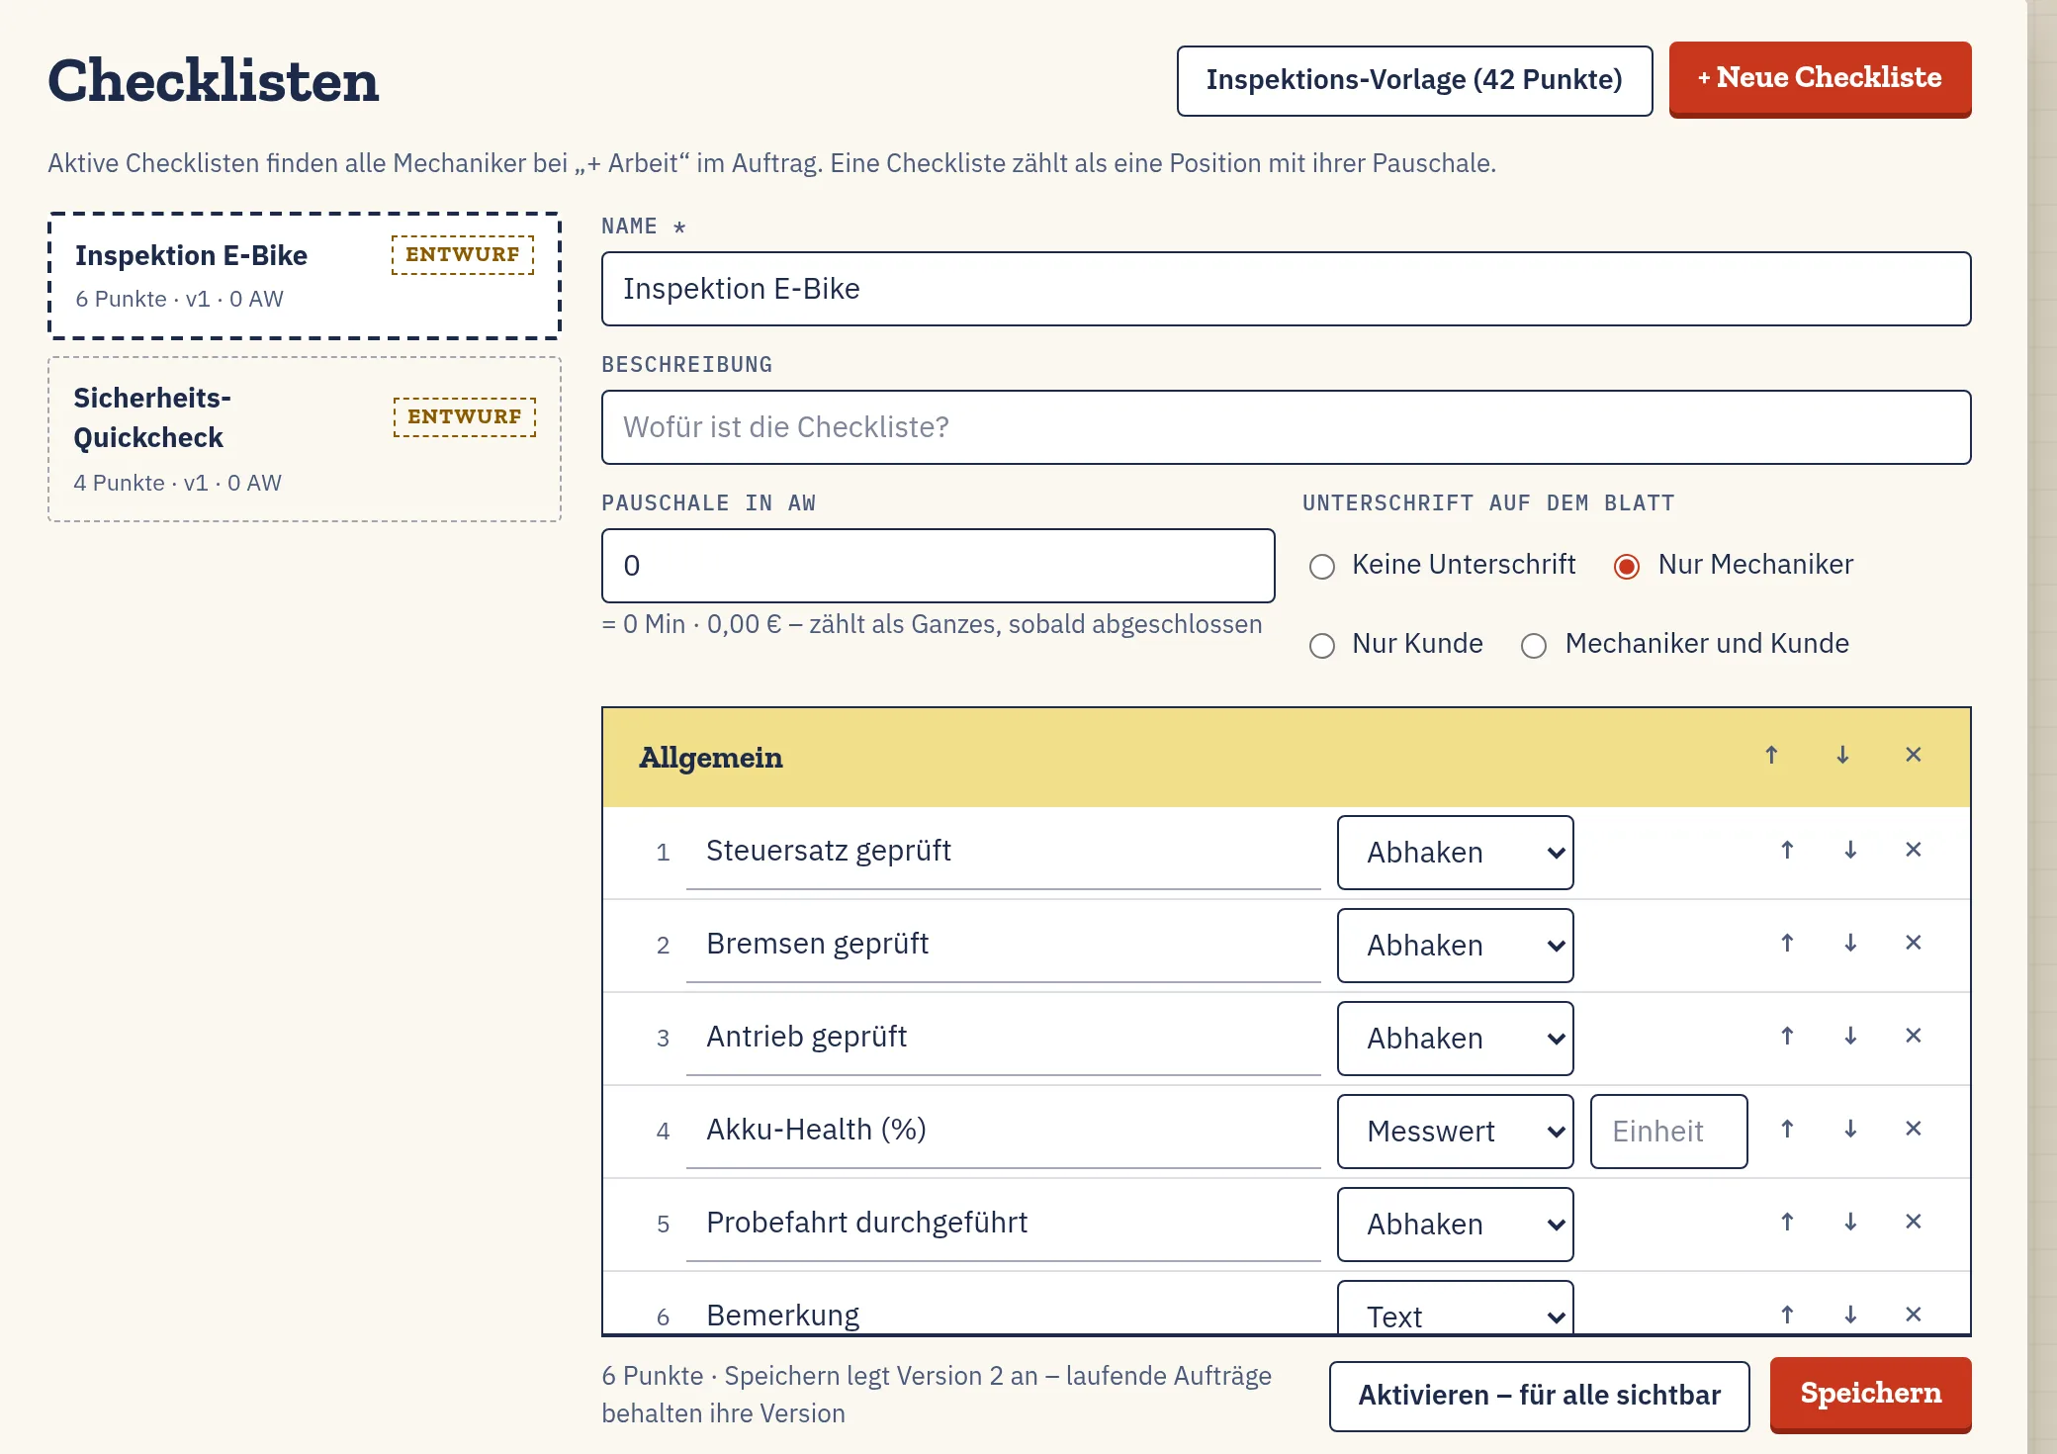Click 'Inspektions-Vorlage (42 Punkte)' button

1414,80
